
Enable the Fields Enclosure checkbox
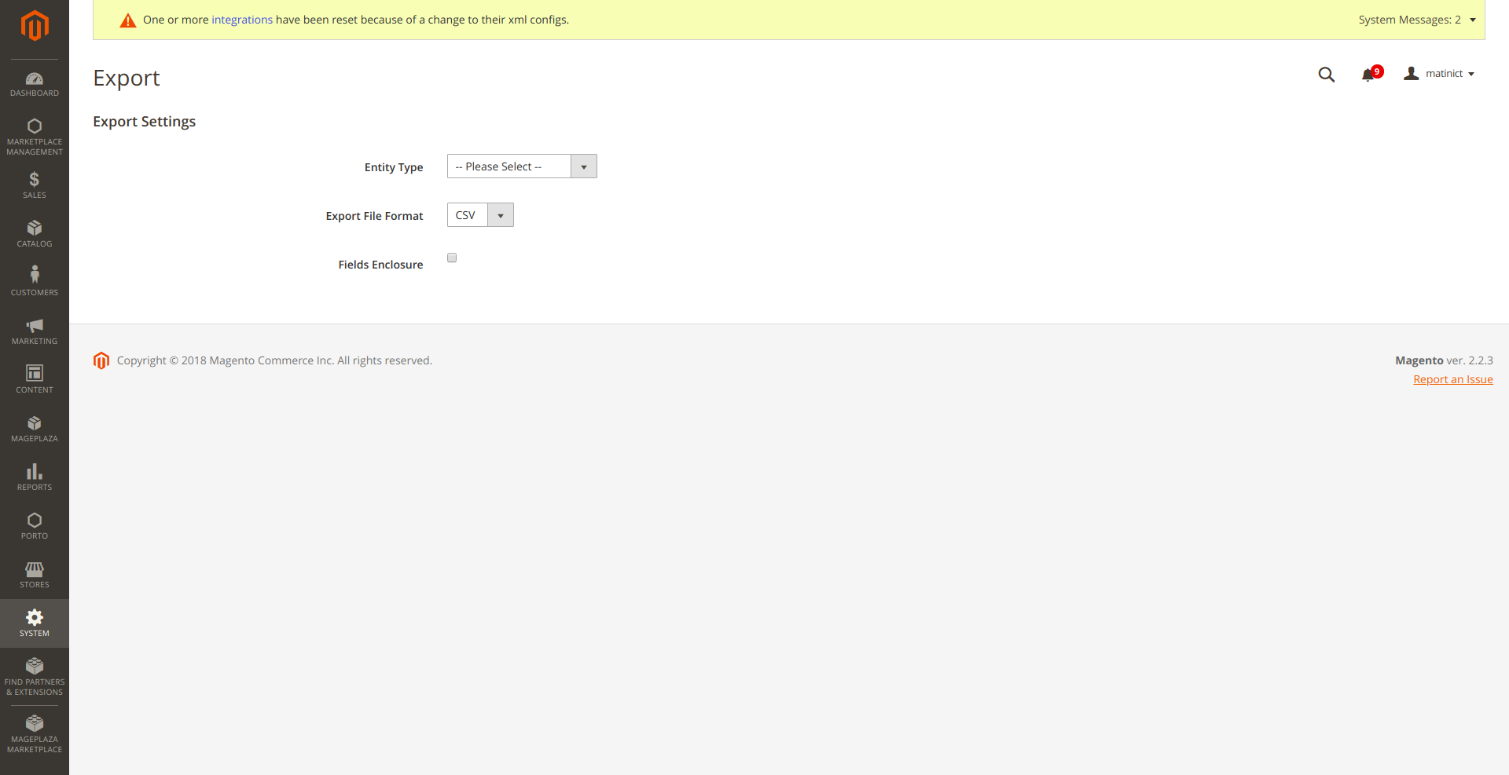[x=451, y=257]
